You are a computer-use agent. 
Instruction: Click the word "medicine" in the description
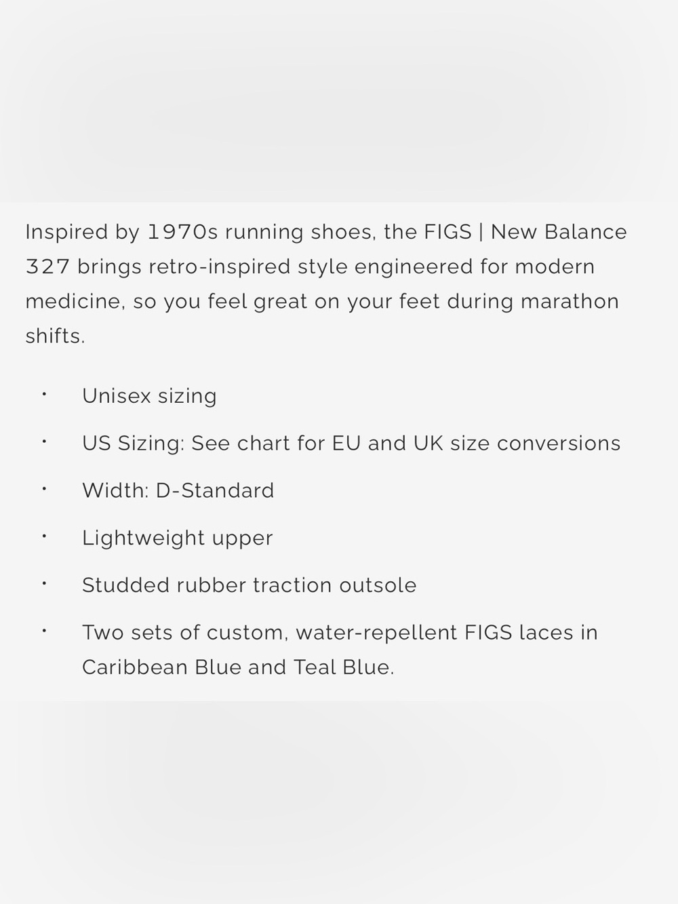[x=75, y=301]
